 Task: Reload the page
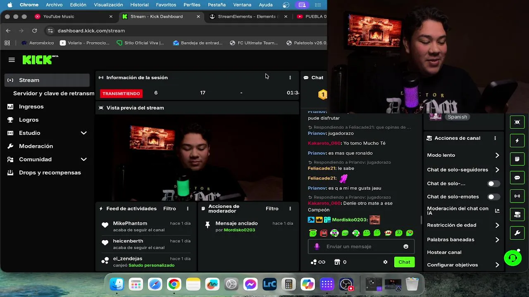[x=35, y=31]
